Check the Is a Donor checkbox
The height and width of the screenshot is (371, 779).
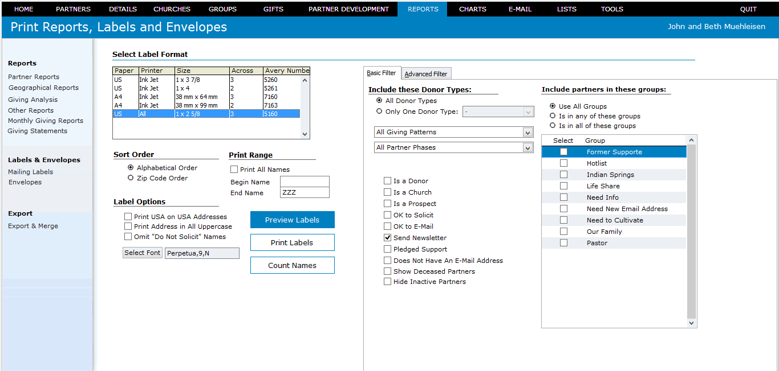388,181
